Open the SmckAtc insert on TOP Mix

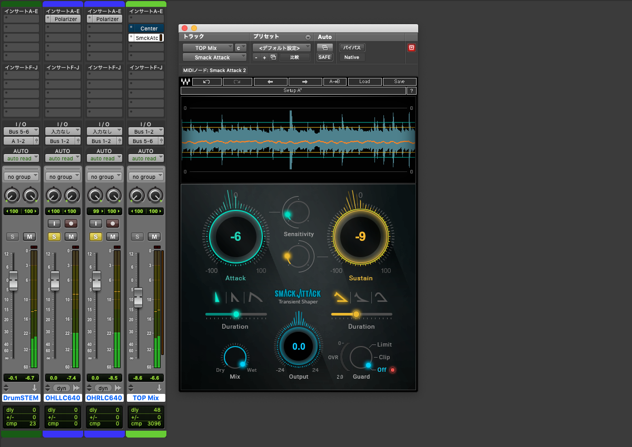pos(146,38)
